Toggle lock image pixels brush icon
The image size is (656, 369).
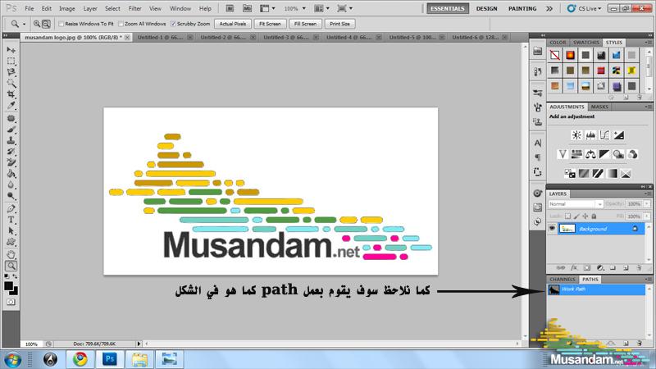[x=576, y=216]
